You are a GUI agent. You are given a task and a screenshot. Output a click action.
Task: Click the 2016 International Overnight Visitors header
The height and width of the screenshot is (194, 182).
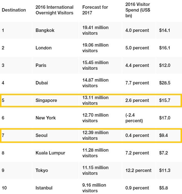54,10
